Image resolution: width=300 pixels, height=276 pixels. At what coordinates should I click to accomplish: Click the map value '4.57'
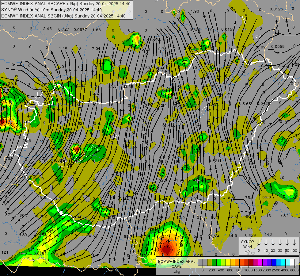pos(93,236)
